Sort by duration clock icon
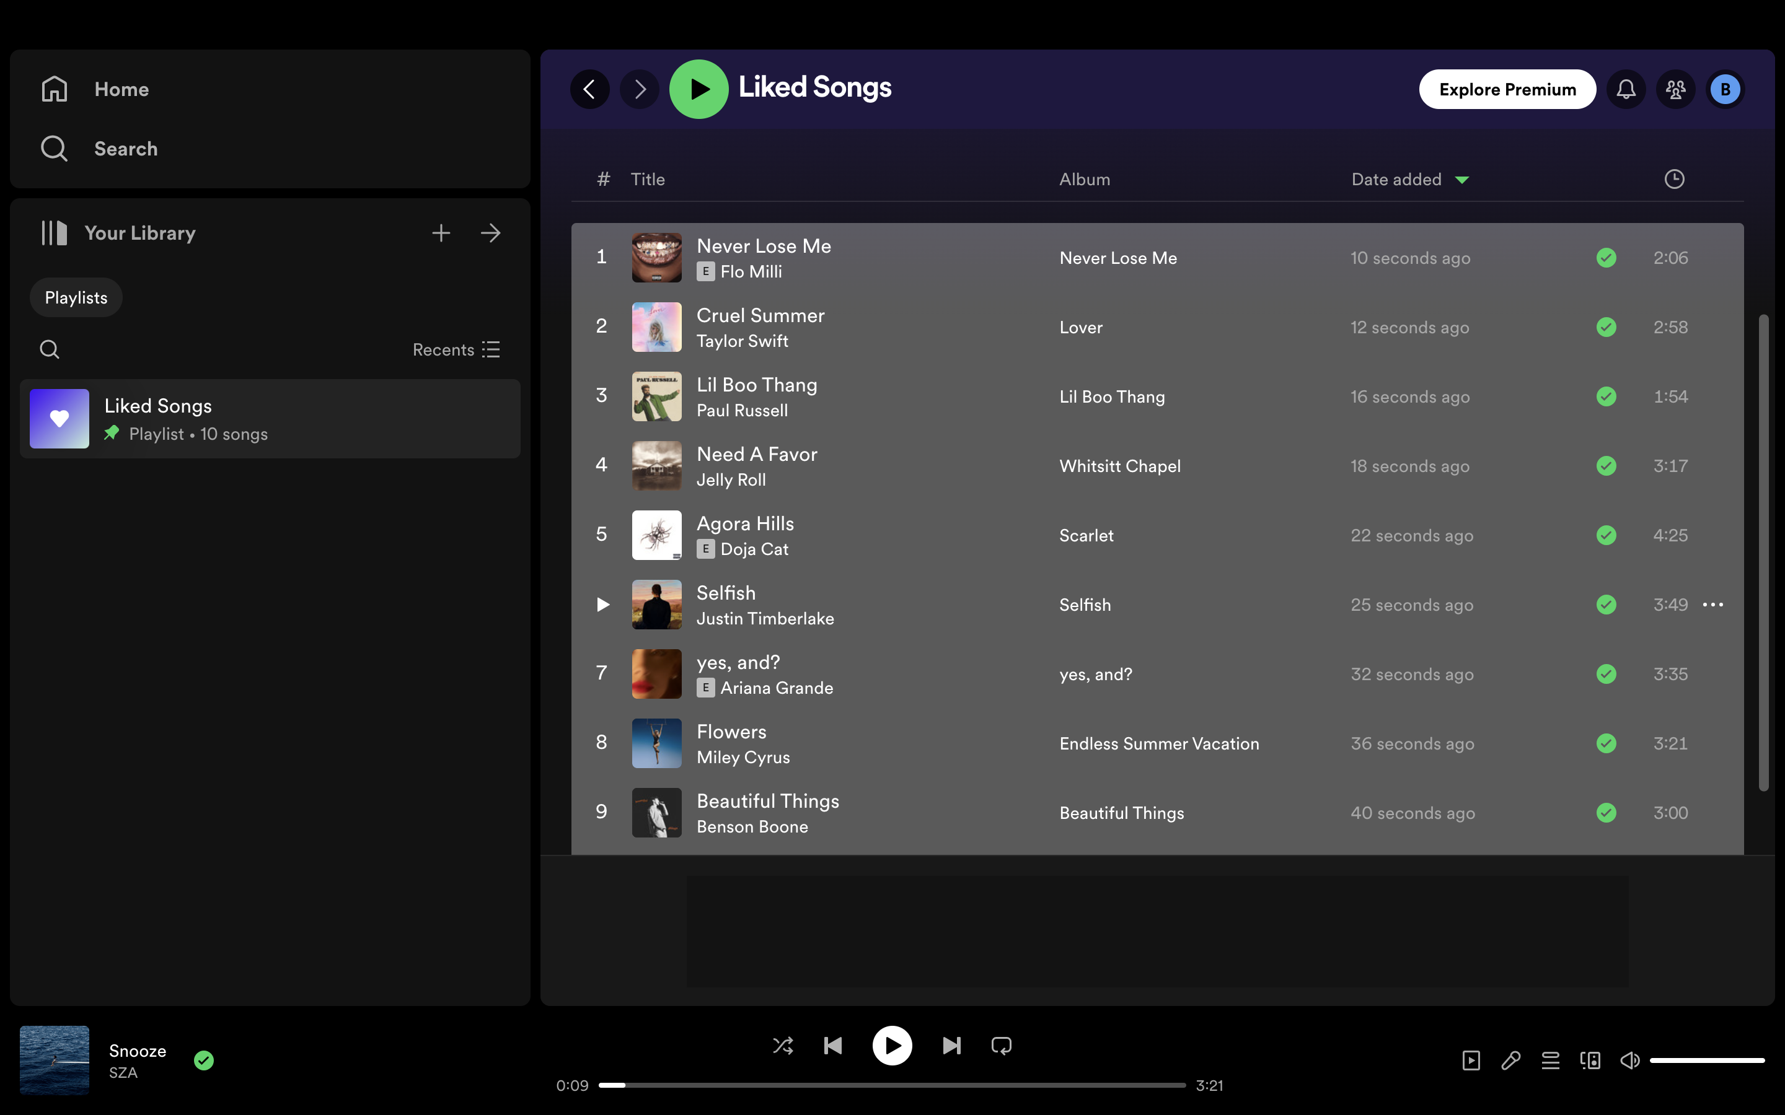 tap(1673, 179)
